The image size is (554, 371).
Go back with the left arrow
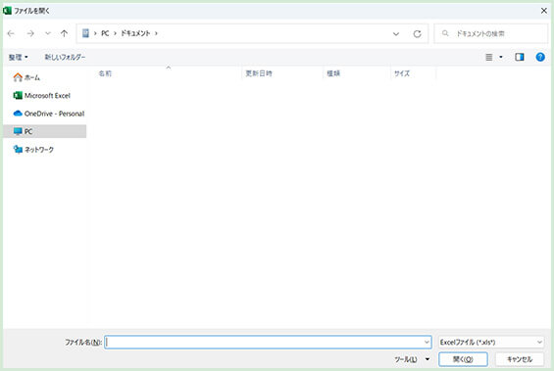click(11, 33)
